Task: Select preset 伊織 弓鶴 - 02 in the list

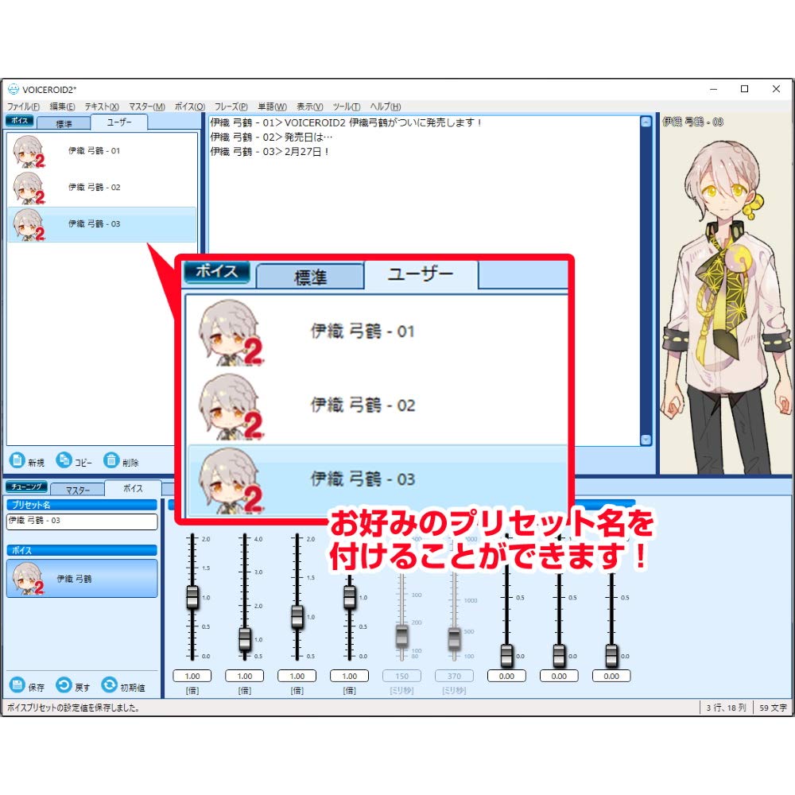Action: pyautogui.click(x=95, y=187)
